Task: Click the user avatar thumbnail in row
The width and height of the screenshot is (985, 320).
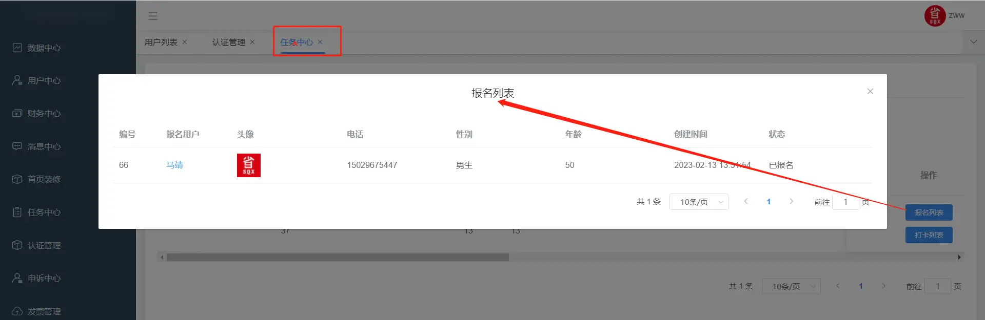Action: click(249, 165)
